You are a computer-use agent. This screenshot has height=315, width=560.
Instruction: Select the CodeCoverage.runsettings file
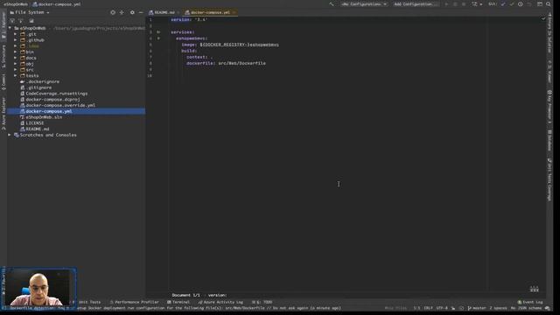click(x=56, y=94)
